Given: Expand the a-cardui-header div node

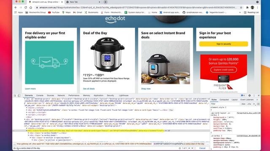Looking at the screenshot, I should click(29, 133).
